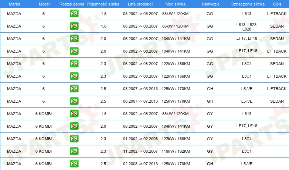289x170 pixels.
Task: Select 'SEDAN' in the 2.3 L3C1 row
Action: pos(277,64)
